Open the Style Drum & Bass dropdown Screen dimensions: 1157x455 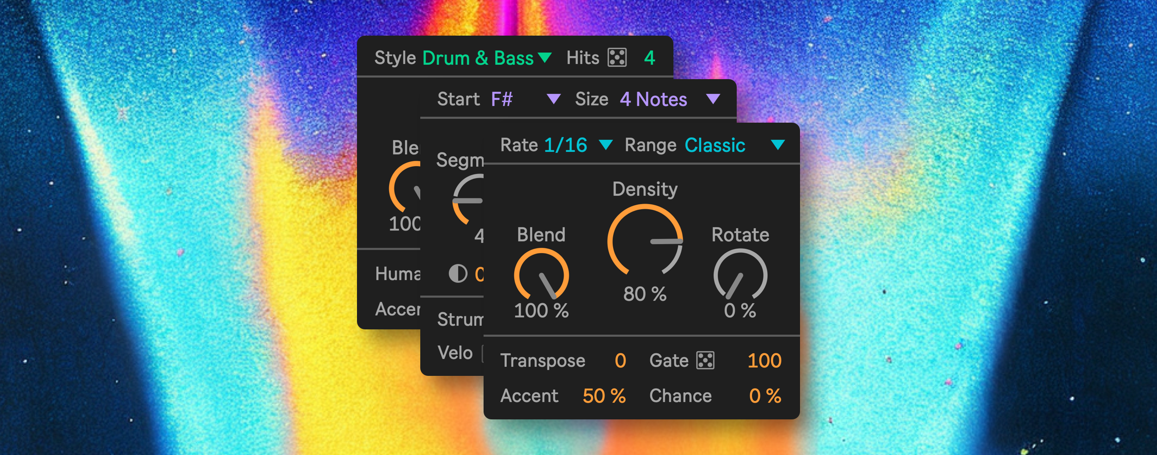(545, 58)
